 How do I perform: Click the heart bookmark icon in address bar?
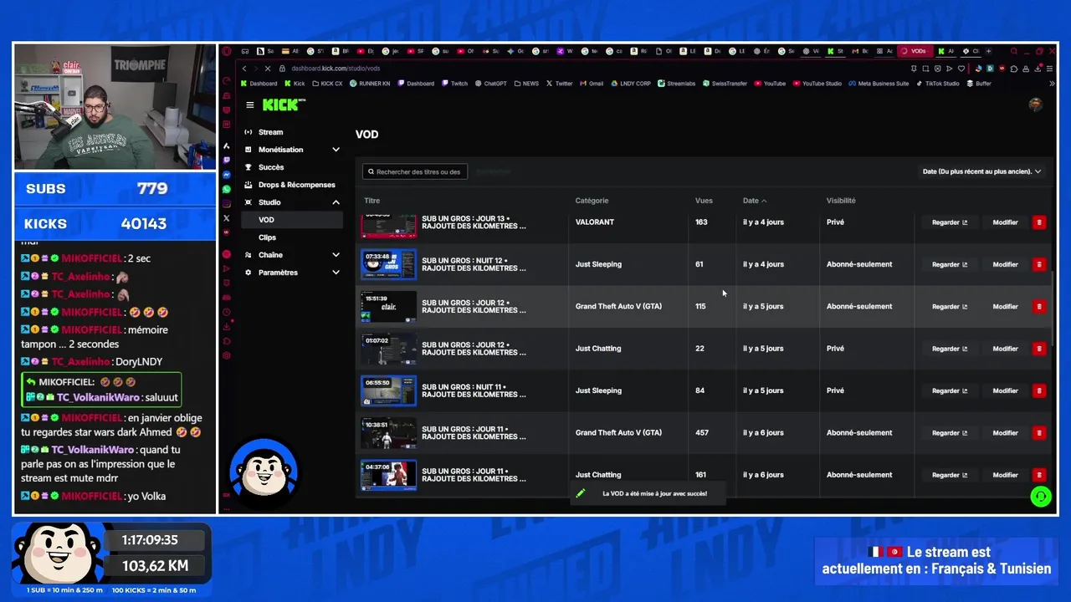pyautogui.click(x=961, y=69)
